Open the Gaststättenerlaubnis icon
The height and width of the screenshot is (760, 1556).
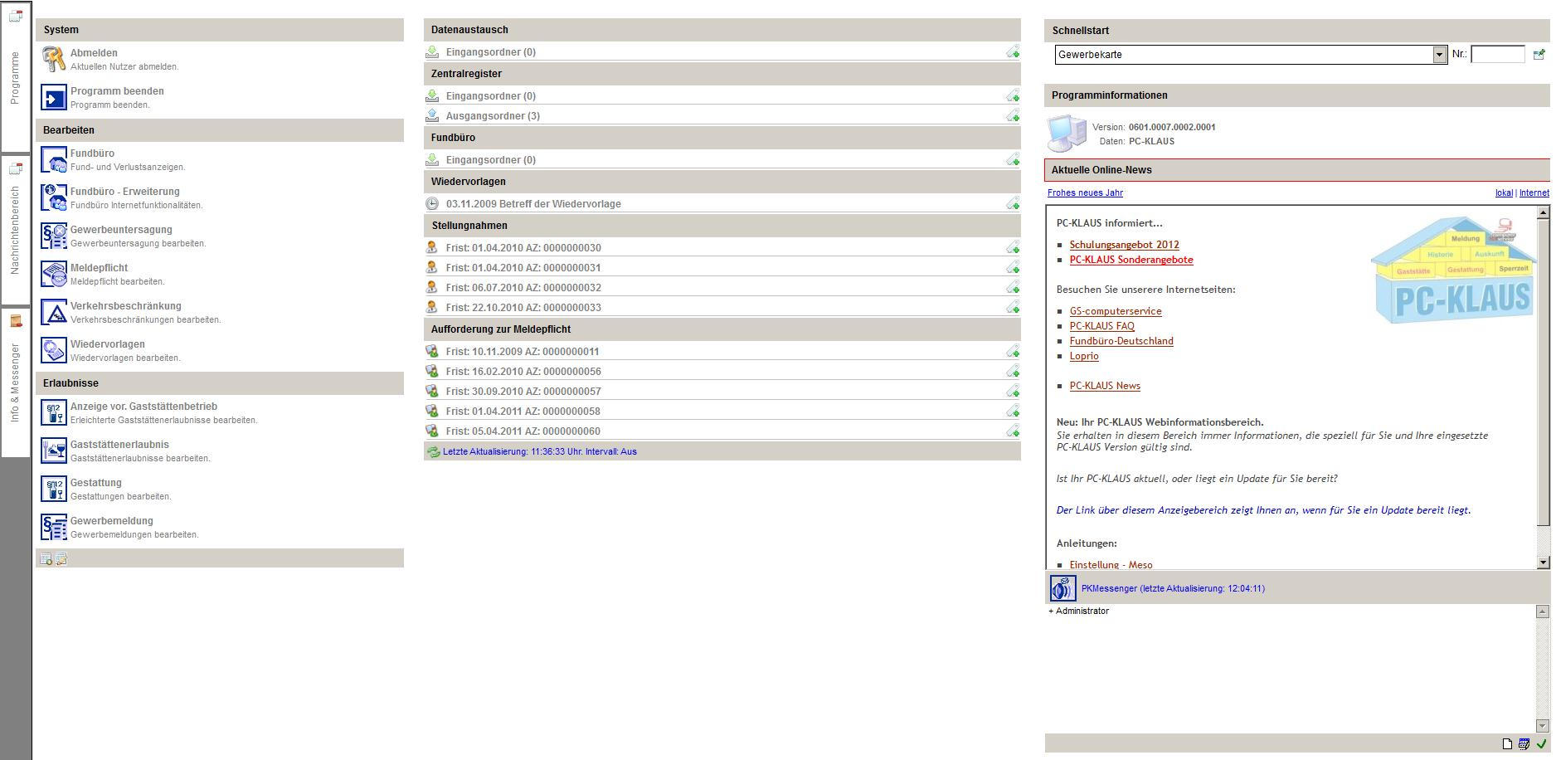click(x=54, y=451)
